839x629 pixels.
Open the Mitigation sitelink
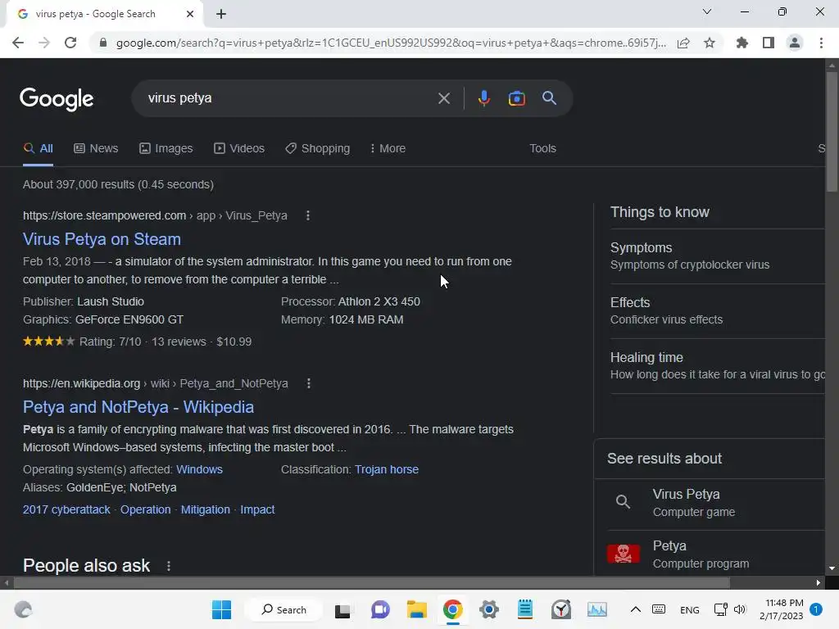tap(205, 509)
